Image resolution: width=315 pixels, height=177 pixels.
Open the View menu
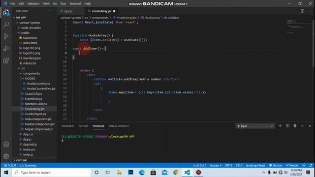(x=46, y=3)
